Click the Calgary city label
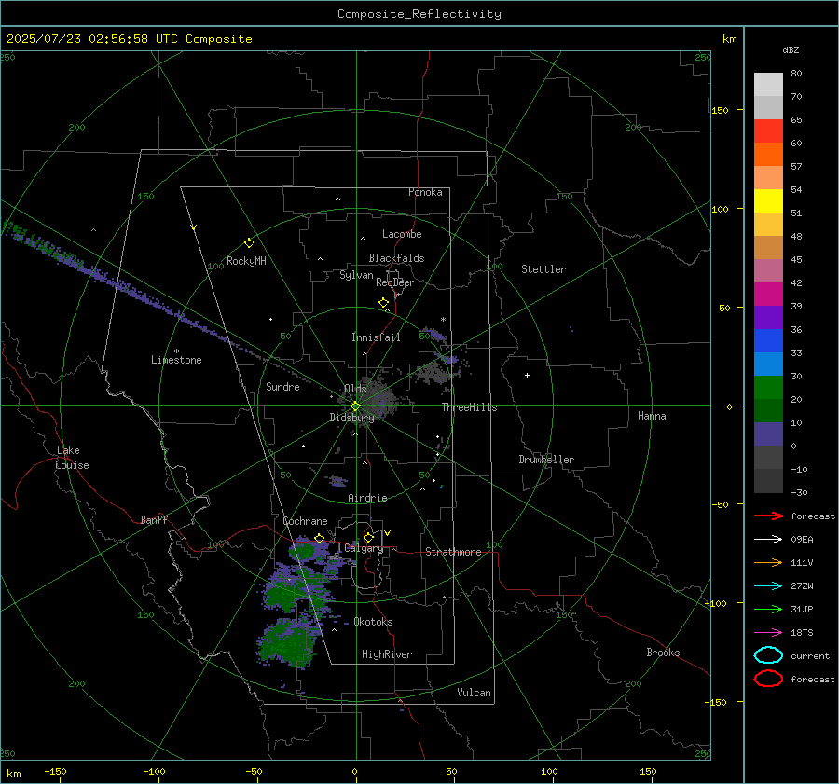839x784 pixels. click(364, 548)
